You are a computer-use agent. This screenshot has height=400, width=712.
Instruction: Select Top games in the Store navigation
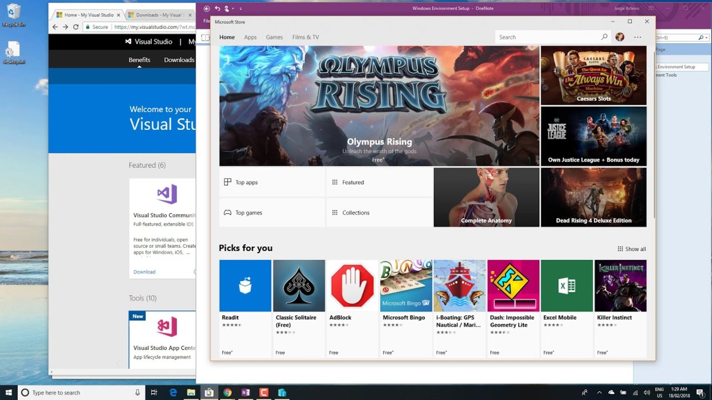click(249, 212)
